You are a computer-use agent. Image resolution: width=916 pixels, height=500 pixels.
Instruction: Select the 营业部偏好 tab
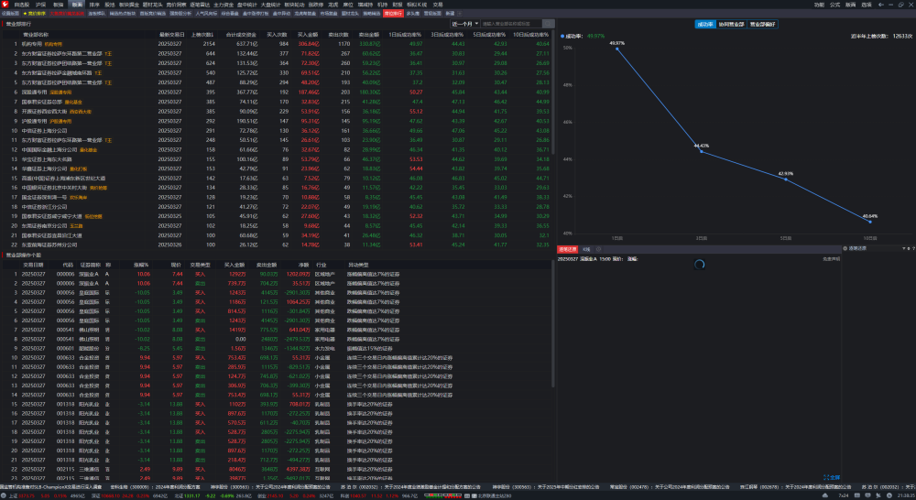tap(762, 24)
